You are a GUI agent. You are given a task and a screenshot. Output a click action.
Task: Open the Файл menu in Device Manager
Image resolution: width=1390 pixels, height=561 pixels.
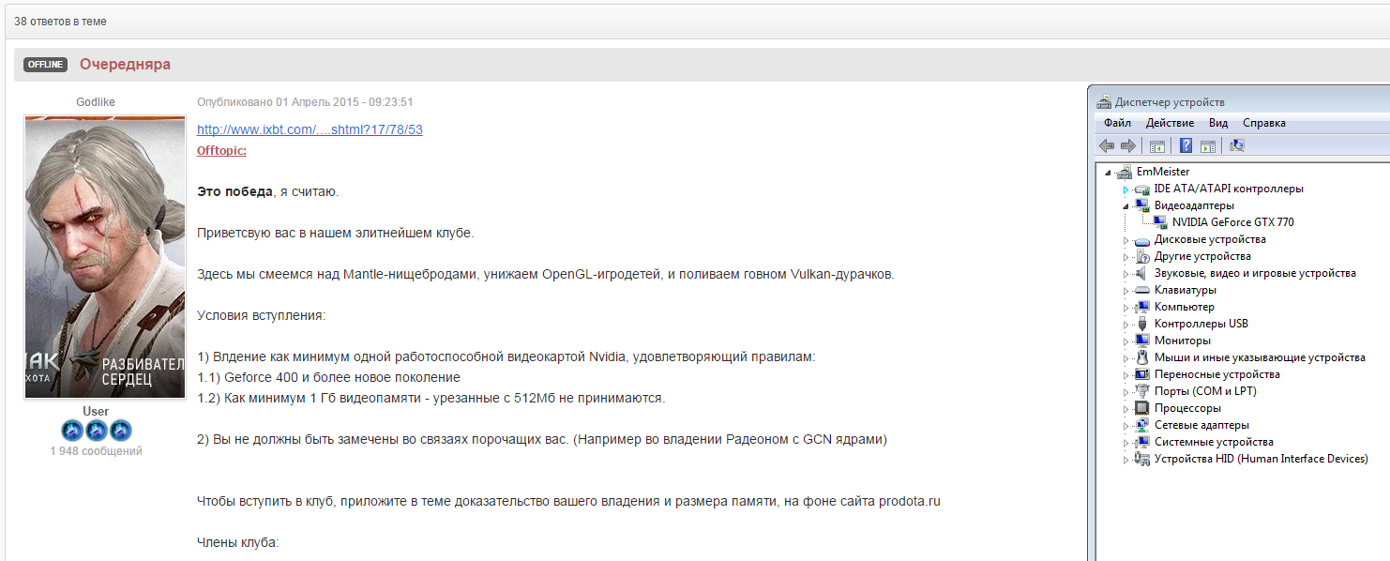pyautogui.click(x=1116, y=123)
